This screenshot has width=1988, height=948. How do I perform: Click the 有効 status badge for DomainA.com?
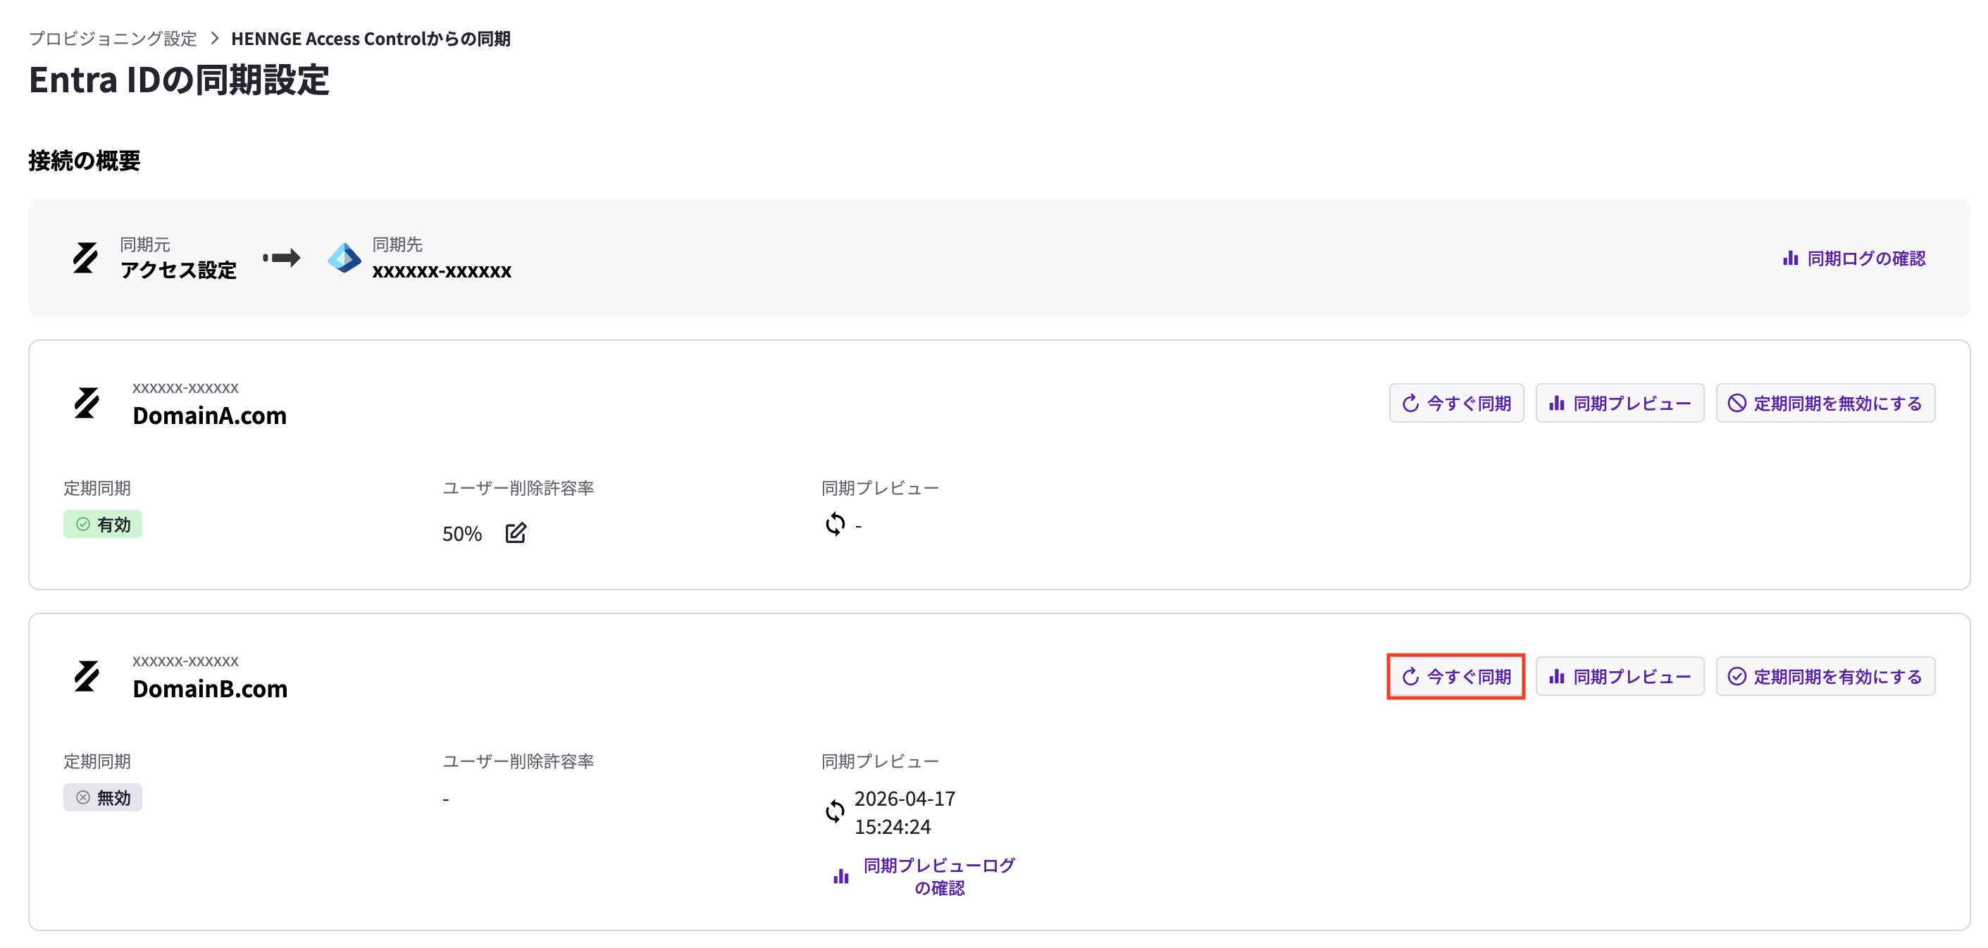(x=103, y=525)
